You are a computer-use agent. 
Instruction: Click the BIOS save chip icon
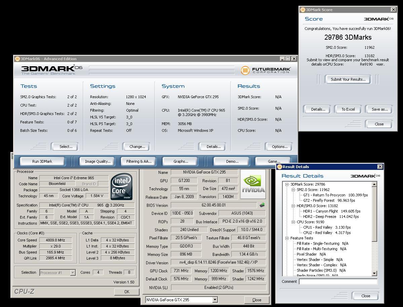pyautogui.click(x=262, y=205)
